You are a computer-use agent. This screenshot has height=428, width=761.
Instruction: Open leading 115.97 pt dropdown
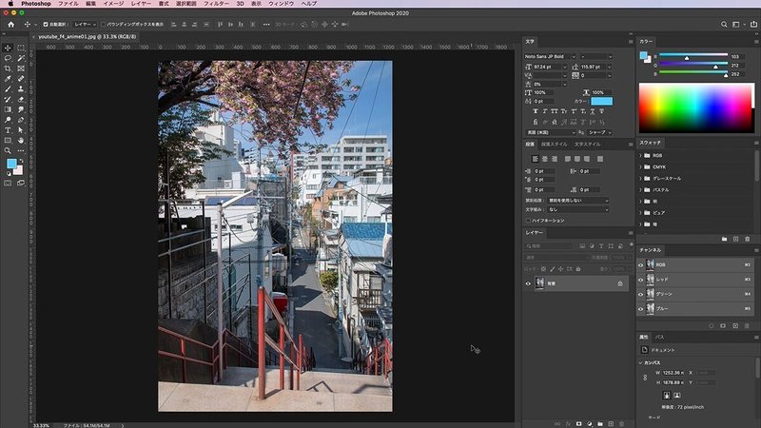pyautogui.click(x=610, y=67)
